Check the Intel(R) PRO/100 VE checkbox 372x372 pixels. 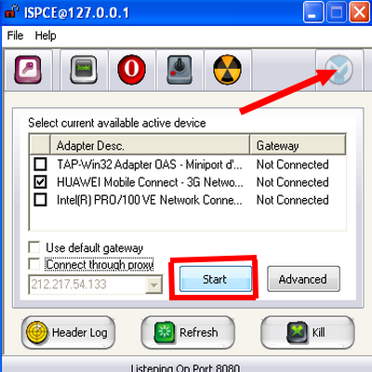(41, 200)
